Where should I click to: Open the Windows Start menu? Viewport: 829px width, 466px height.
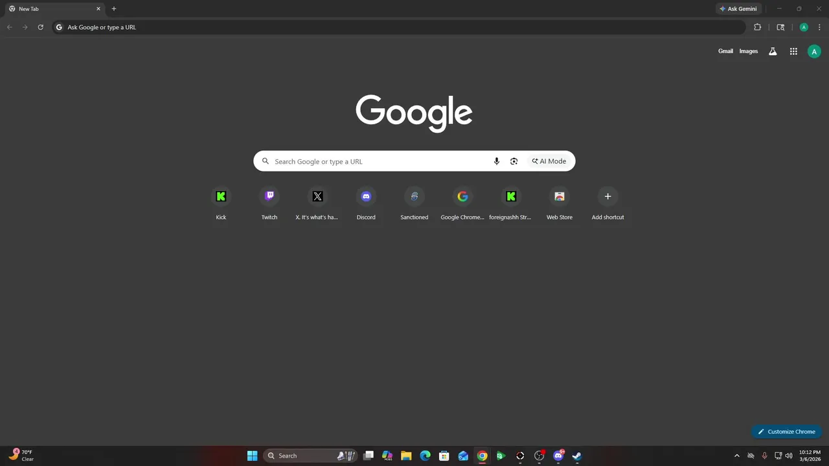point(253,456)
